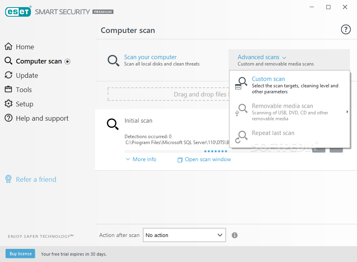Click the Setup gear icon
This screenshot has width=357, height=262.
tap(8, 104)
